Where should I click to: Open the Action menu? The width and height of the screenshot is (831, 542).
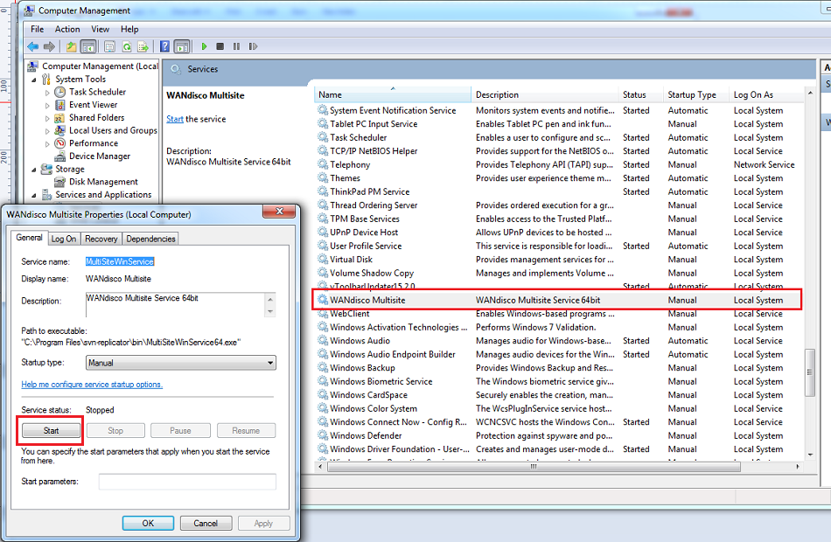click(67, 29)
